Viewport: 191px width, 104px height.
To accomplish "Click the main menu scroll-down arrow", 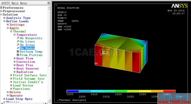I will point(49,101).
